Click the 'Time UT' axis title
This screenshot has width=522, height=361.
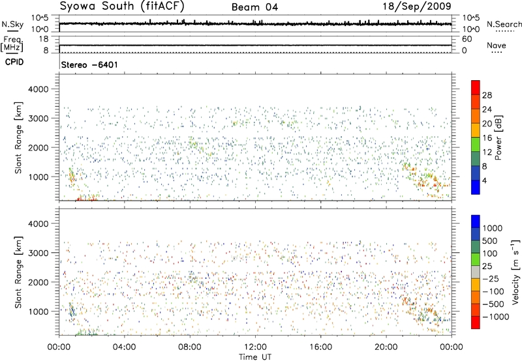coord(255,357)
